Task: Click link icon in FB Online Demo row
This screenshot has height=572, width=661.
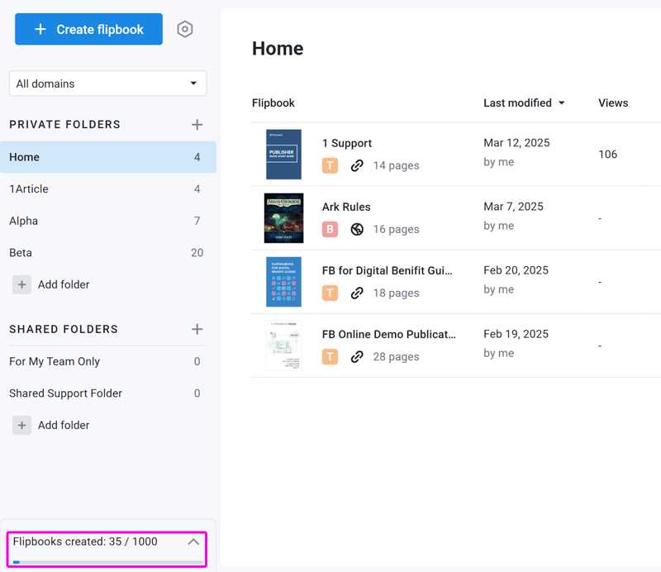Action: pyautogui.click(x=357, y=356)
